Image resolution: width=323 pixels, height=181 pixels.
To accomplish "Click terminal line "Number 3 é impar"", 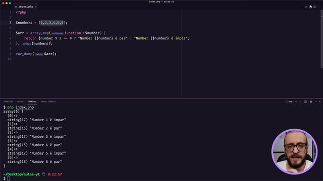I will click(x=36, y=137).
